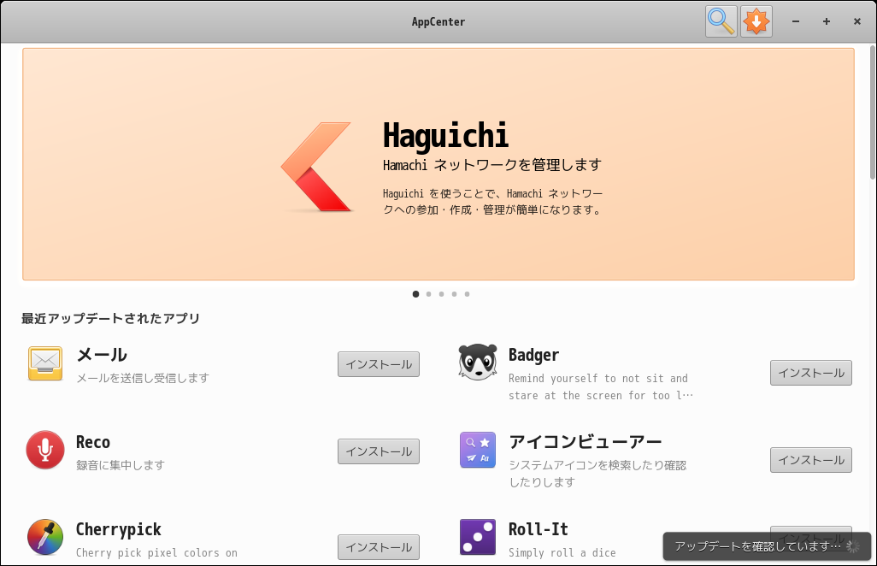Install the Reco application
Viewport: 877px width, 566px height.
click(x=378, y=451)
